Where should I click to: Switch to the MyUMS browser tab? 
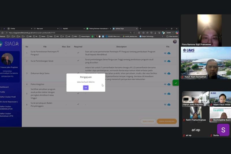65,29
